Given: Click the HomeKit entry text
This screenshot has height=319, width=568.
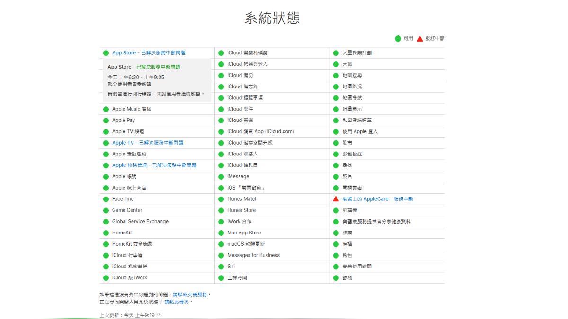Looking at the screenshot, I should point(122,233).
